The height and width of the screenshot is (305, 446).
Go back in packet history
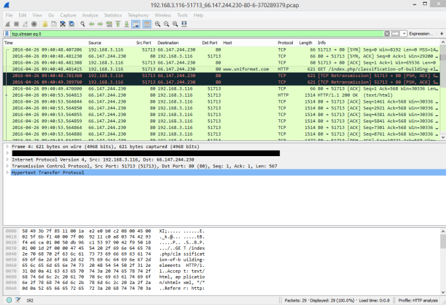pos(91,24)
